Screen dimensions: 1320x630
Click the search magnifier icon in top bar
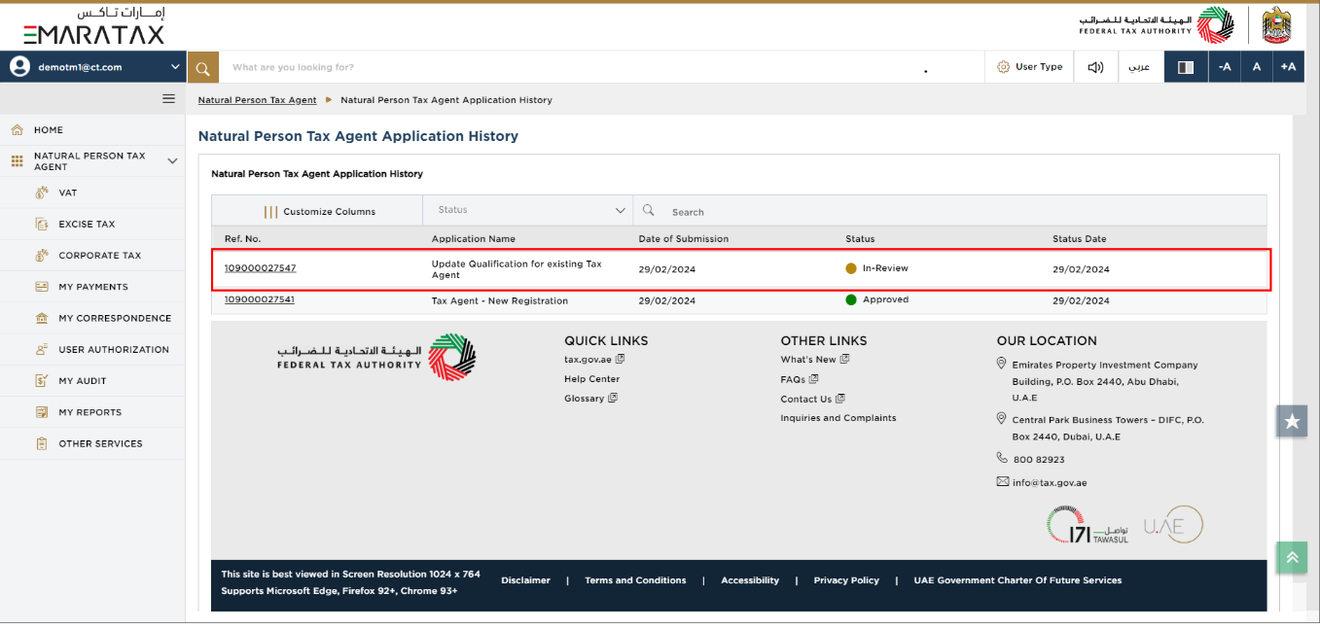coord(202,67)
